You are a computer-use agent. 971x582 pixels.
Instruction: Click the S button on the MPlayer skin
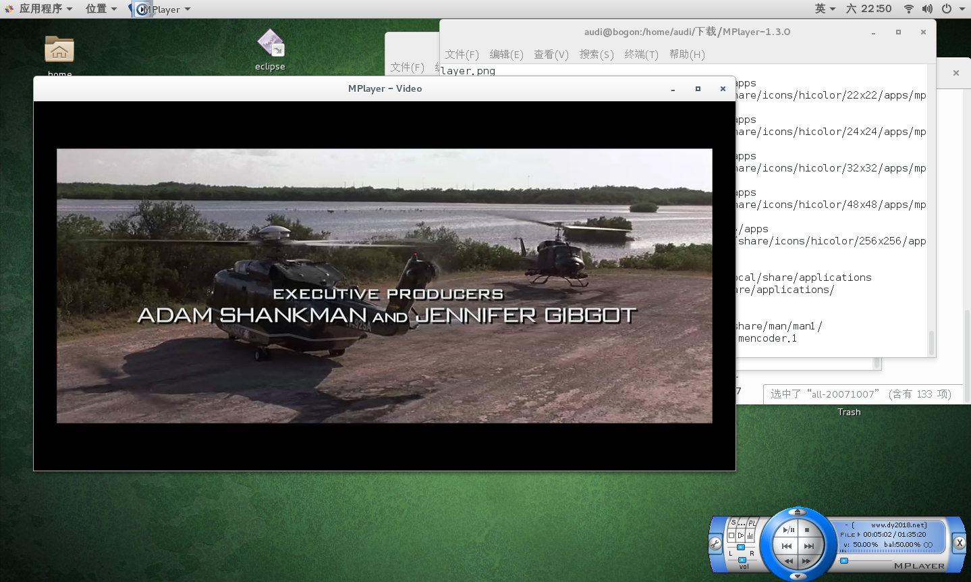click(x=733, y=523)
